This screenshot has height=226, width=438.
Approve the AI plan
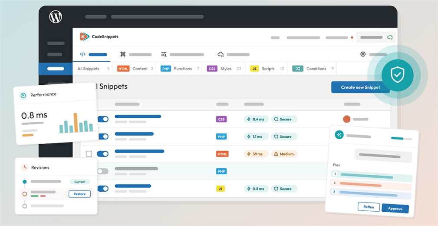[x=395, y=209]
